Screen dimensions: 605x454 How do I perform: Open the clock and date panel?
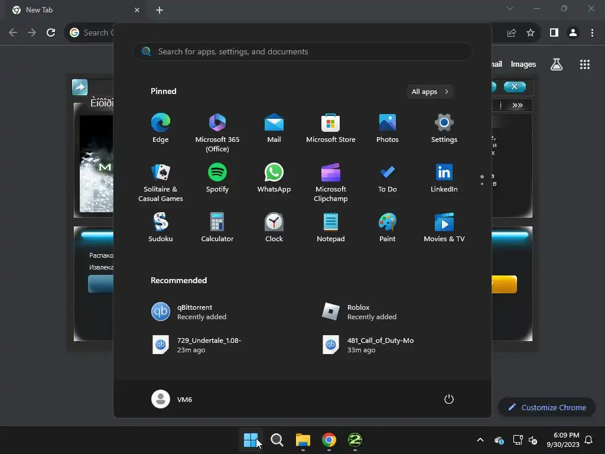coord(563,440)
